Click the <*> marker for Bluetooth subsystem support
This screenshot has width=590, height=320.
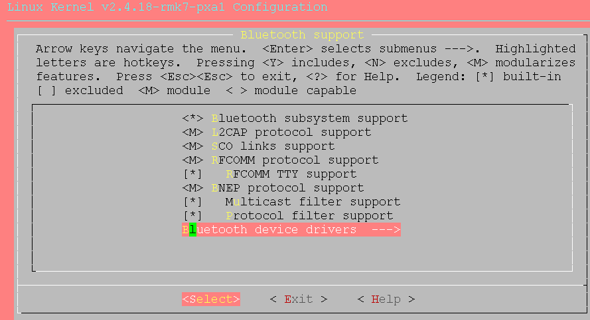pos(192,119)
